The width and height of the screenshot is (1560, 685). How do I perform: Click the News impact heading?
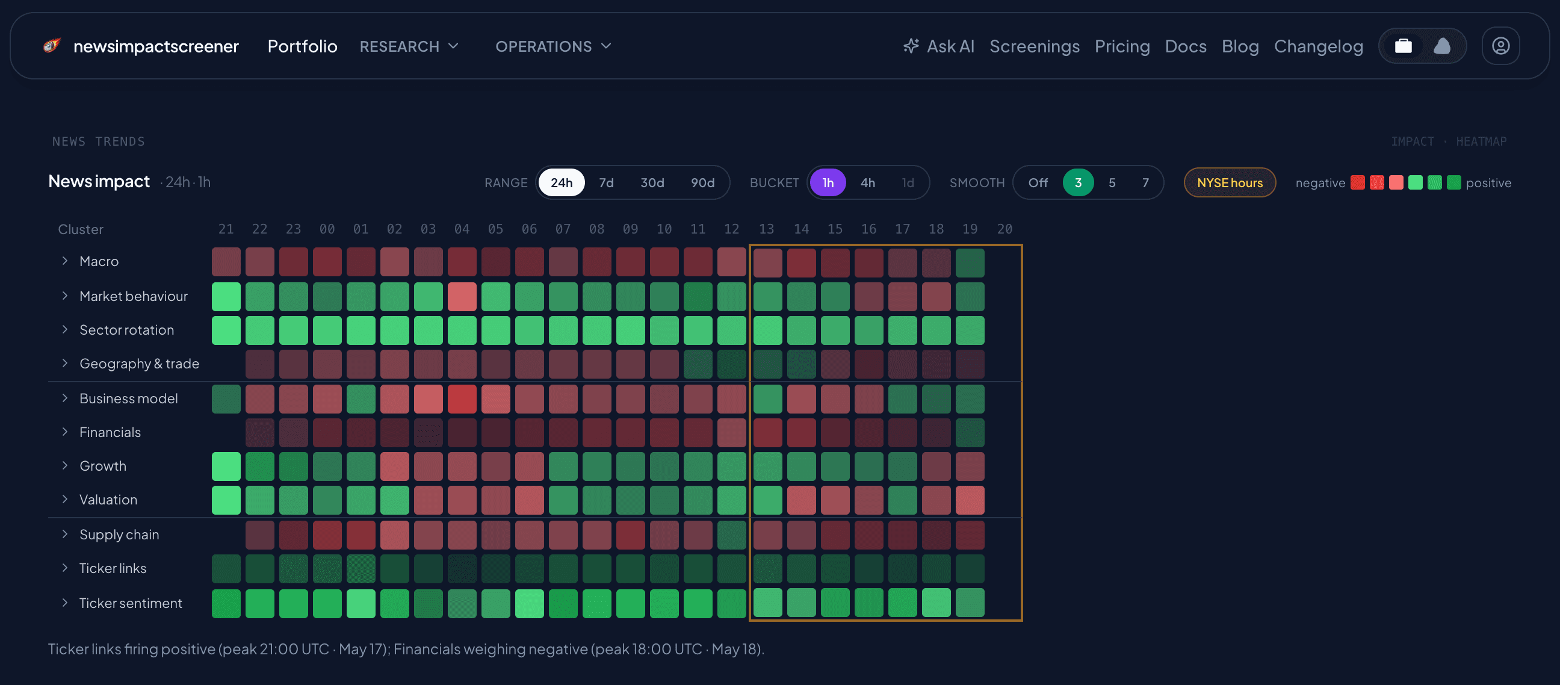coord(99,181)
